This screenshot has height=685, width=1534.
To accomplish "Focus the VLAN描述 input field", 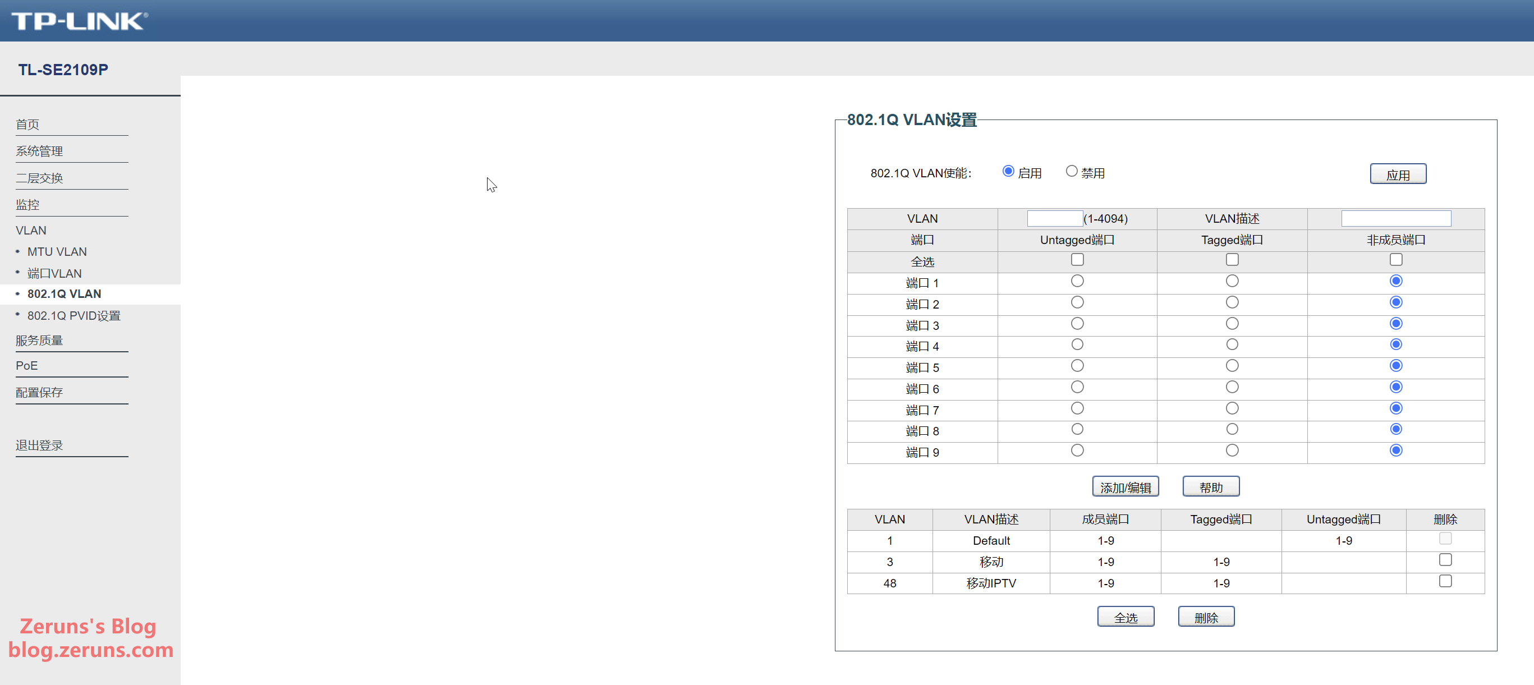I will pos(1396,219).
